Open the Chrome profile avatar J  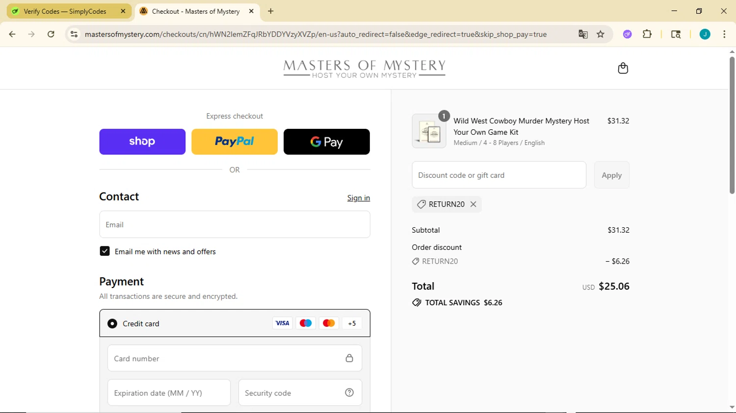(x=705, y=34)
